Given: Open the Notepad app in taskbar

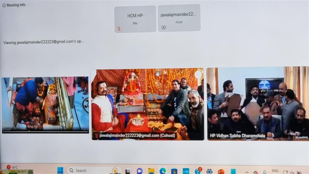Looking at the screenshot, I should coord(233,171).
